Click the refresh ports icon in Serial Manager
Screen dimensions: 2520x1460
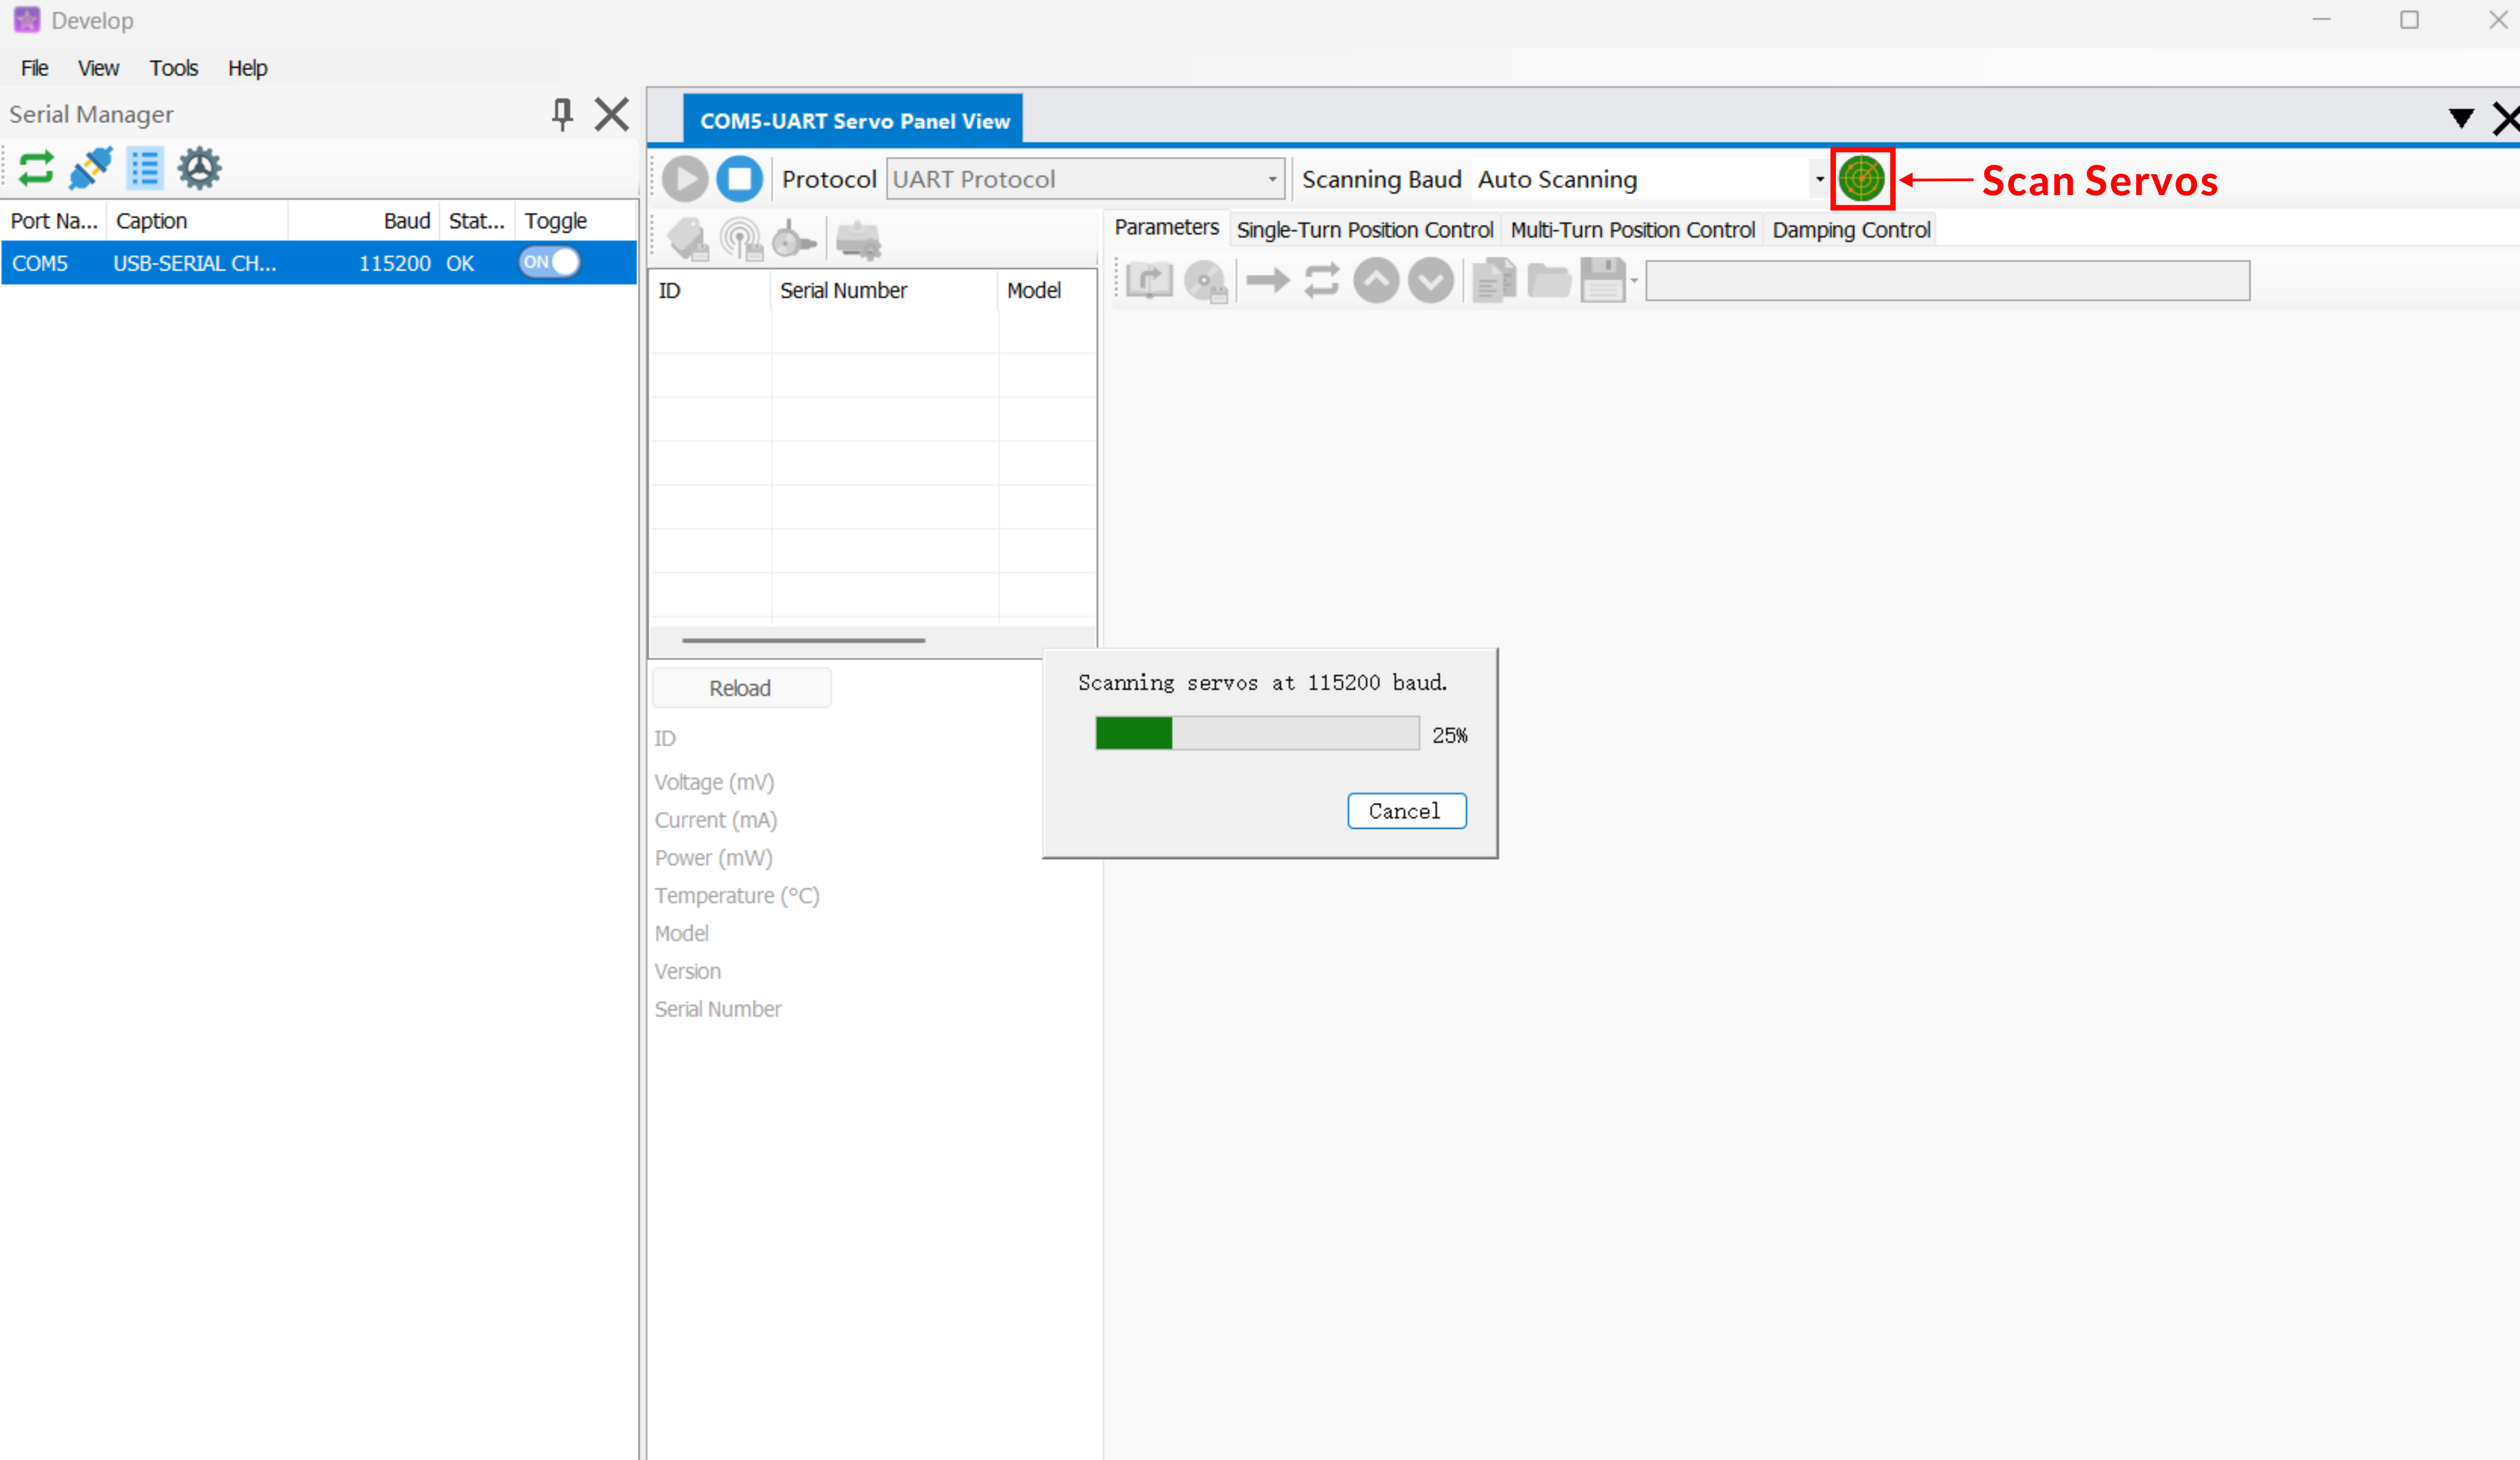(36, 168)
